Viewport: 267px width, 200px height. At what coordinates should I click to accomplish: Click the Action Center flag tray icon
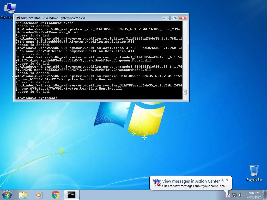228,195
